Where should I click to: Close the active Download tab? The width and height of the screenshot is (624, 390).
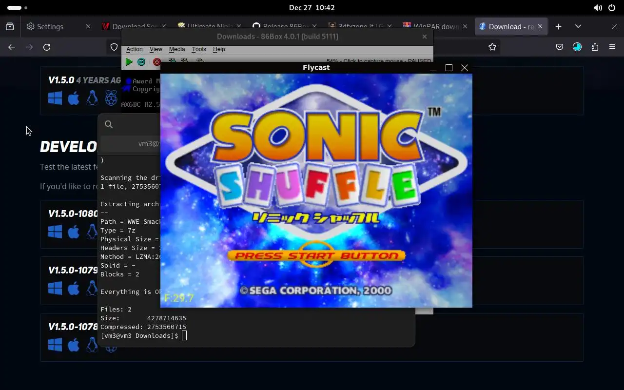click(540, 26)
